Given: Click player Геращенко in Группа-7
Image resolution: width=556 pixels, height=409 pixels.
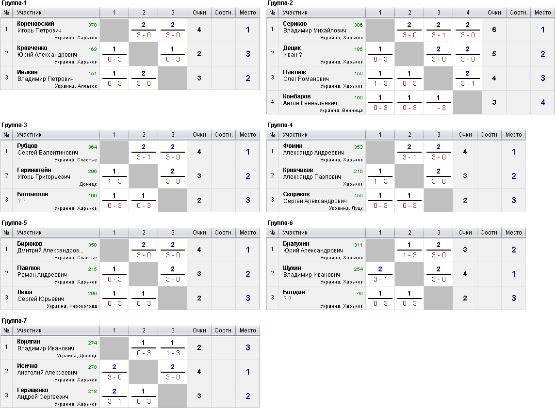Looking at the screenshot, I should click(33, 390).
